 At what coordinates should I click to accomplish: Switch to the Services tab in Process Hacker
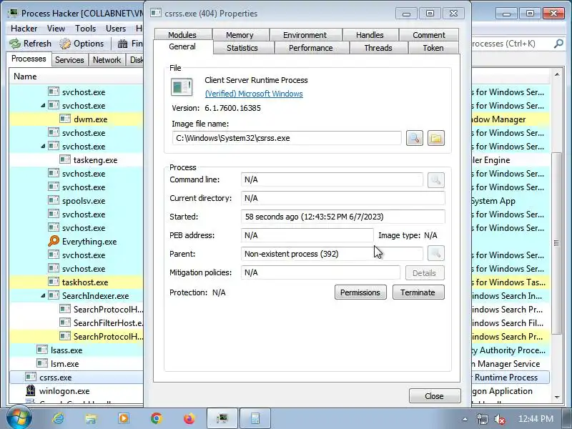click(69, 60)
